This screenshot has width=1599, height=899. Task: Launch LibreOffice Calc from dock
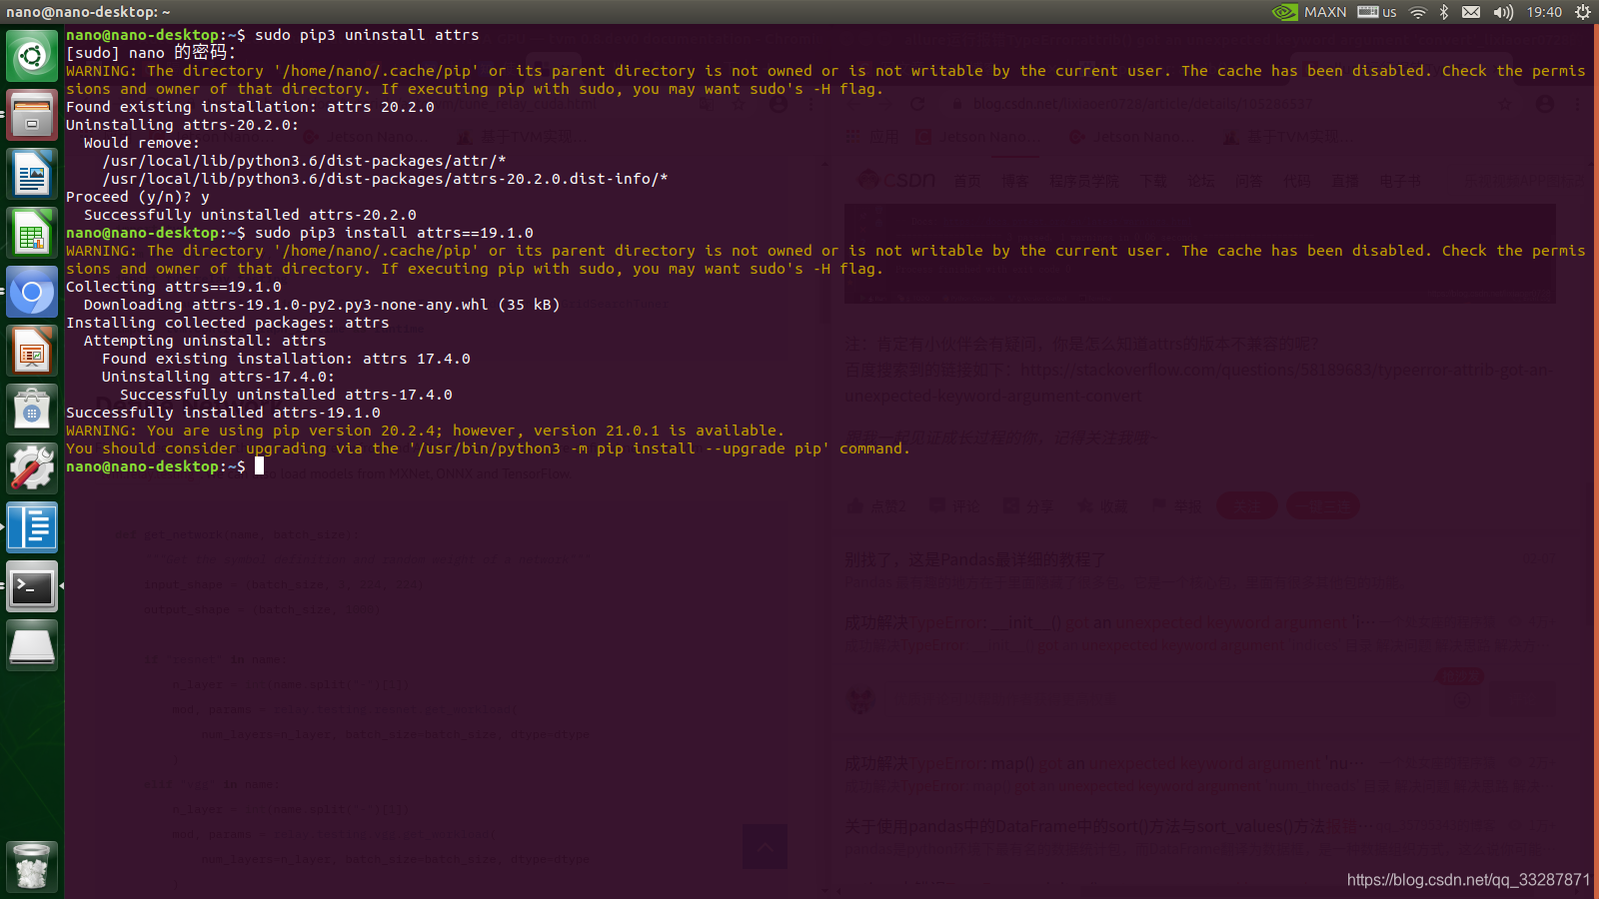(x=32, y=233)
